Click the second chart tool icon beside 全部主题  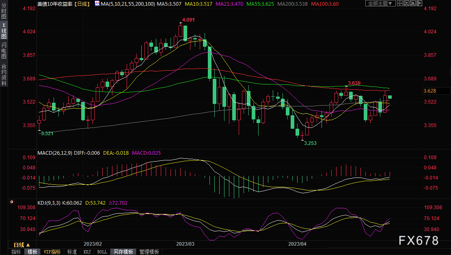(406, 4)
